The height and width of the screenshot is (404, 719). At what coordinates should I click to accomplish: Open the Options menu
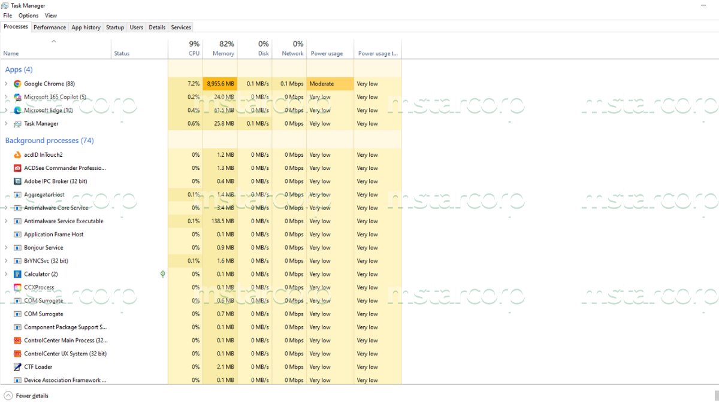tap(28, 16)
